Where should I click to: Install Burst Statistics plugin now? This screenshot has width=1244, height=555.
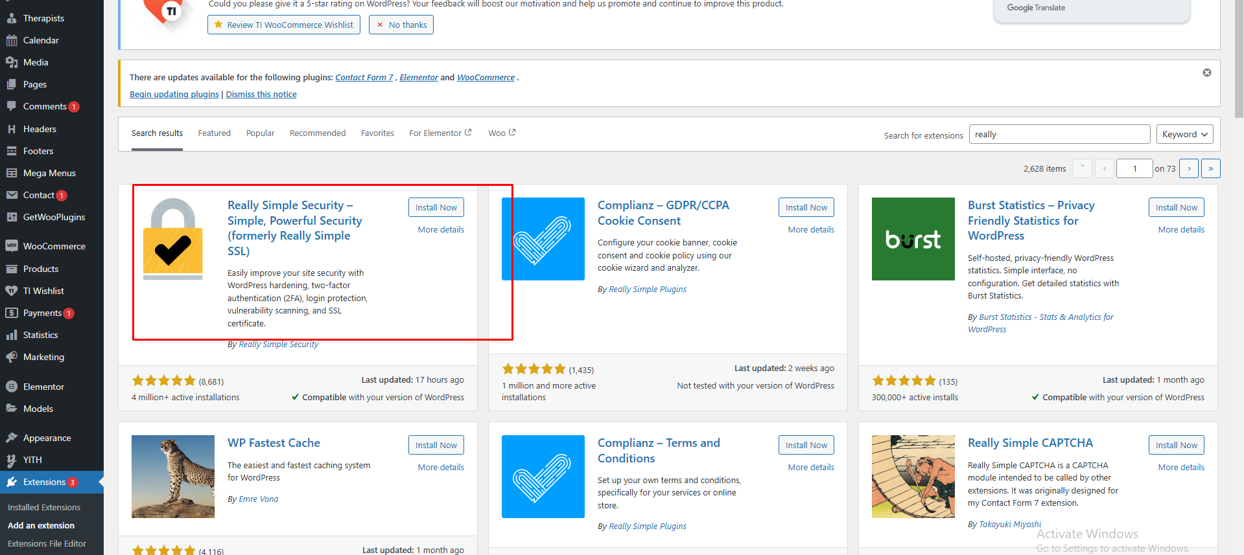pos(1177,207)
